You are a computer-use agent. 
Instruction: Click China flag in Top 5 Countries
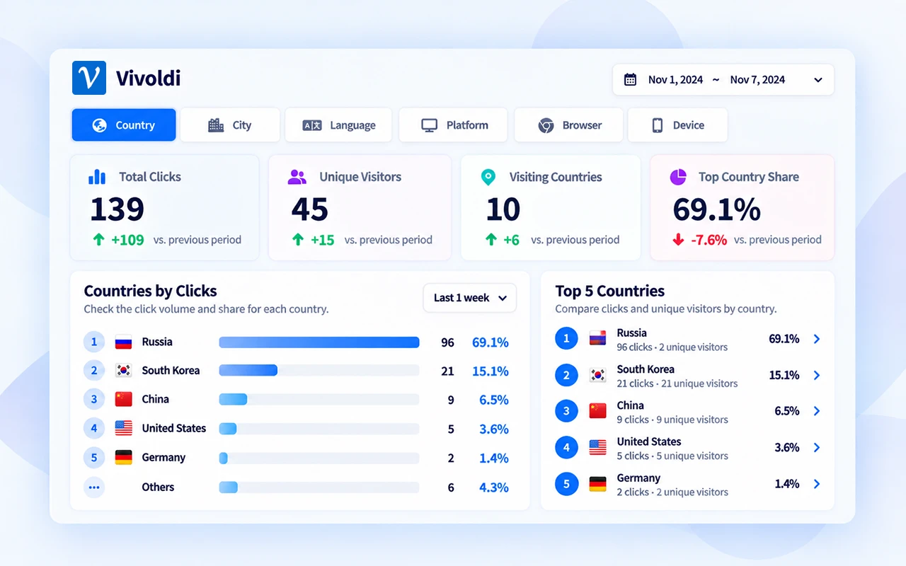click(598, 411)
